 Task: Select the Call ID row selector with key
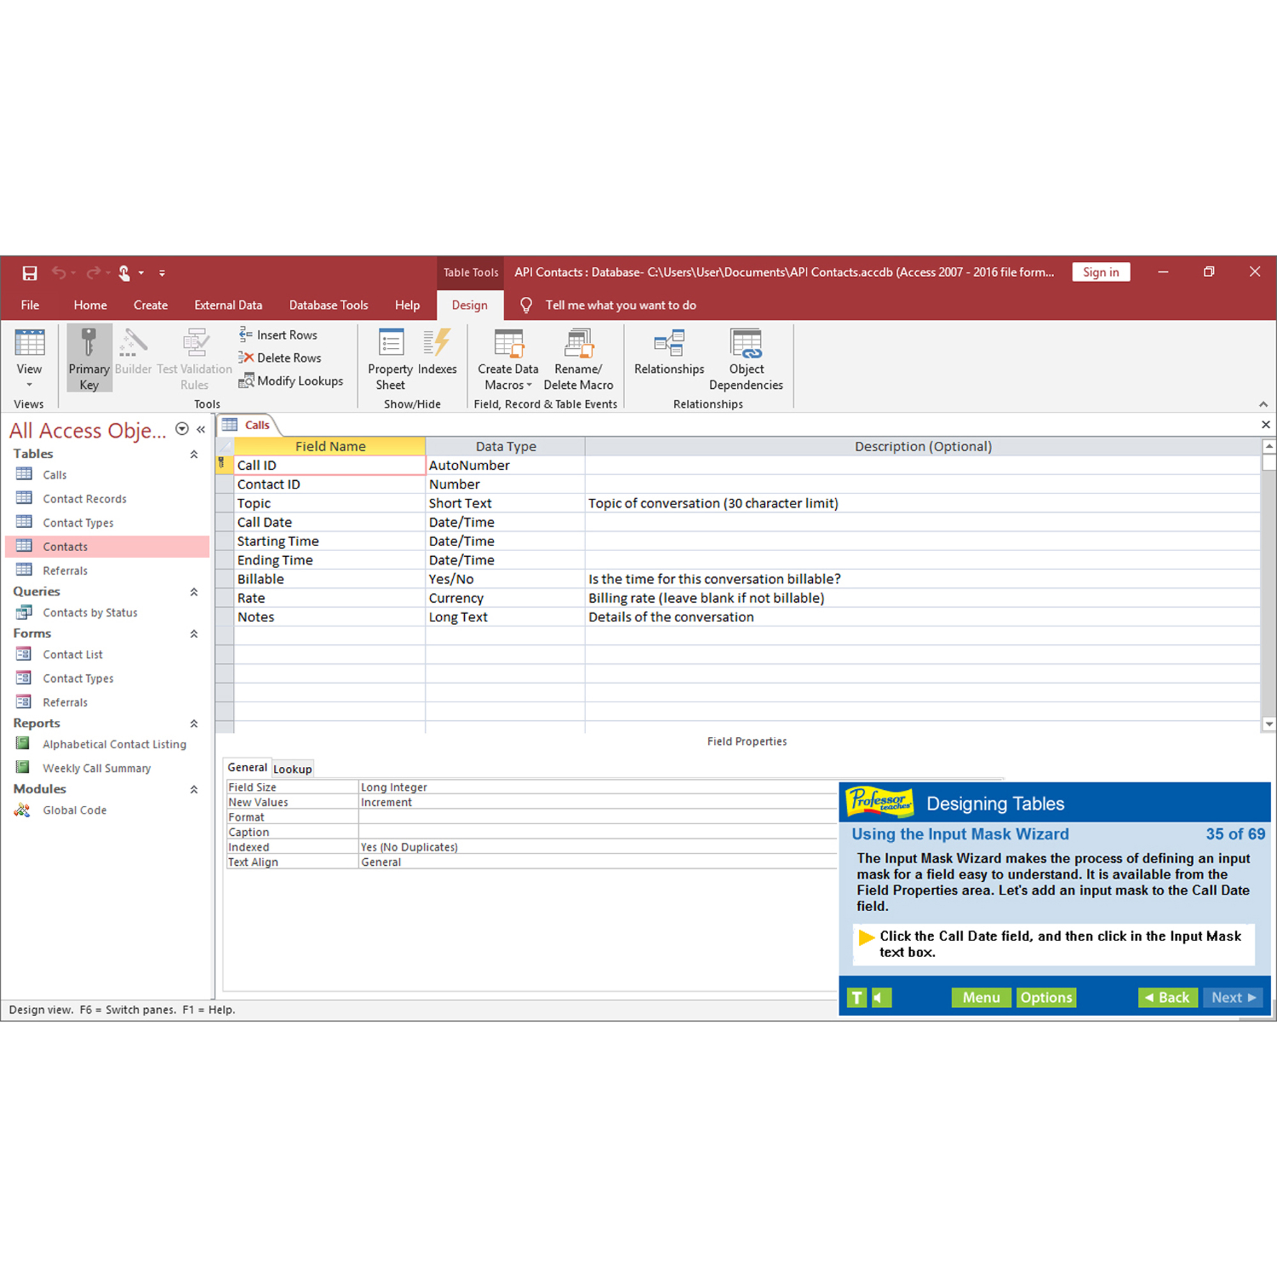224,465
